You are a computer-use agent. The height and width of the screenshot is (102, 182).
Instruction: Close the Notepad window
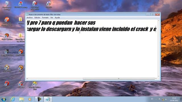pos(157,14)
